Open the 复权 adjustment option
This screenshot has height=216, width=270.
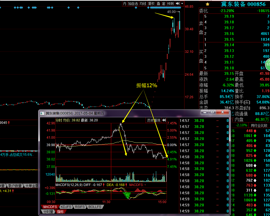[151, 4]
